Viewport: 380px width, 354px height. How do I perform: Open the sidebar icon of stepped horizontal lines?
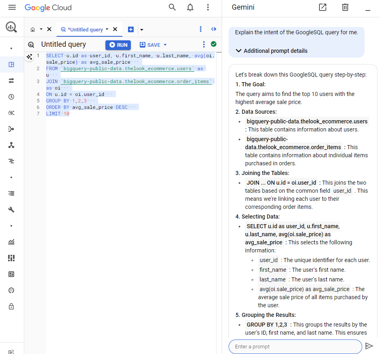(11, 161)
